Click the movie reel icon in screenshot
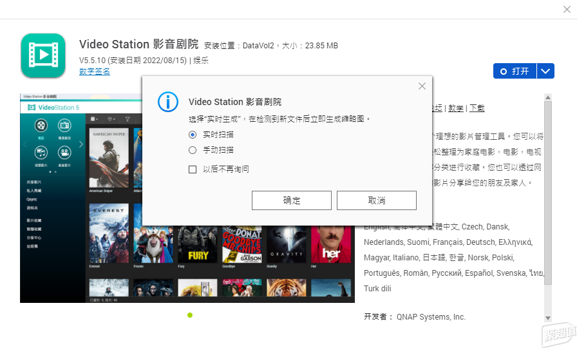577x348 pixels. (41, 126)
